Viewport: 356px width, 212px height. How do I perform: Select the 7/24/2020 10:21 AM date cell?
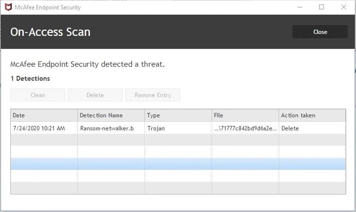coord(44,128)
